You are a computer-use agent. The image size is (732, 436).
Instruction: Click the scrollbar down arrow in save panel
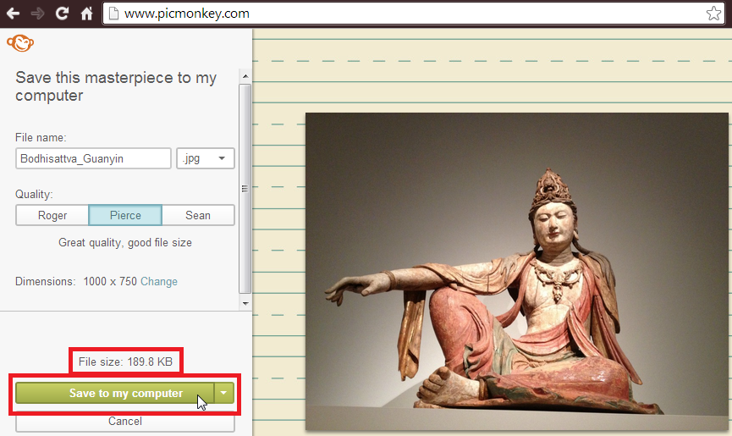(245, 303)
